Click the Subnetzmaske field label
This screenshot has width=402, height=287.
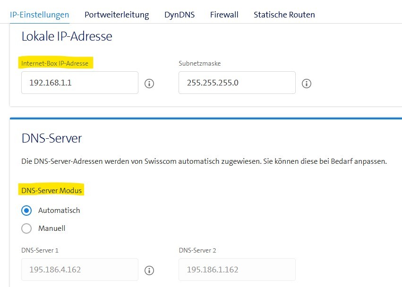click(x=199, y=63)
